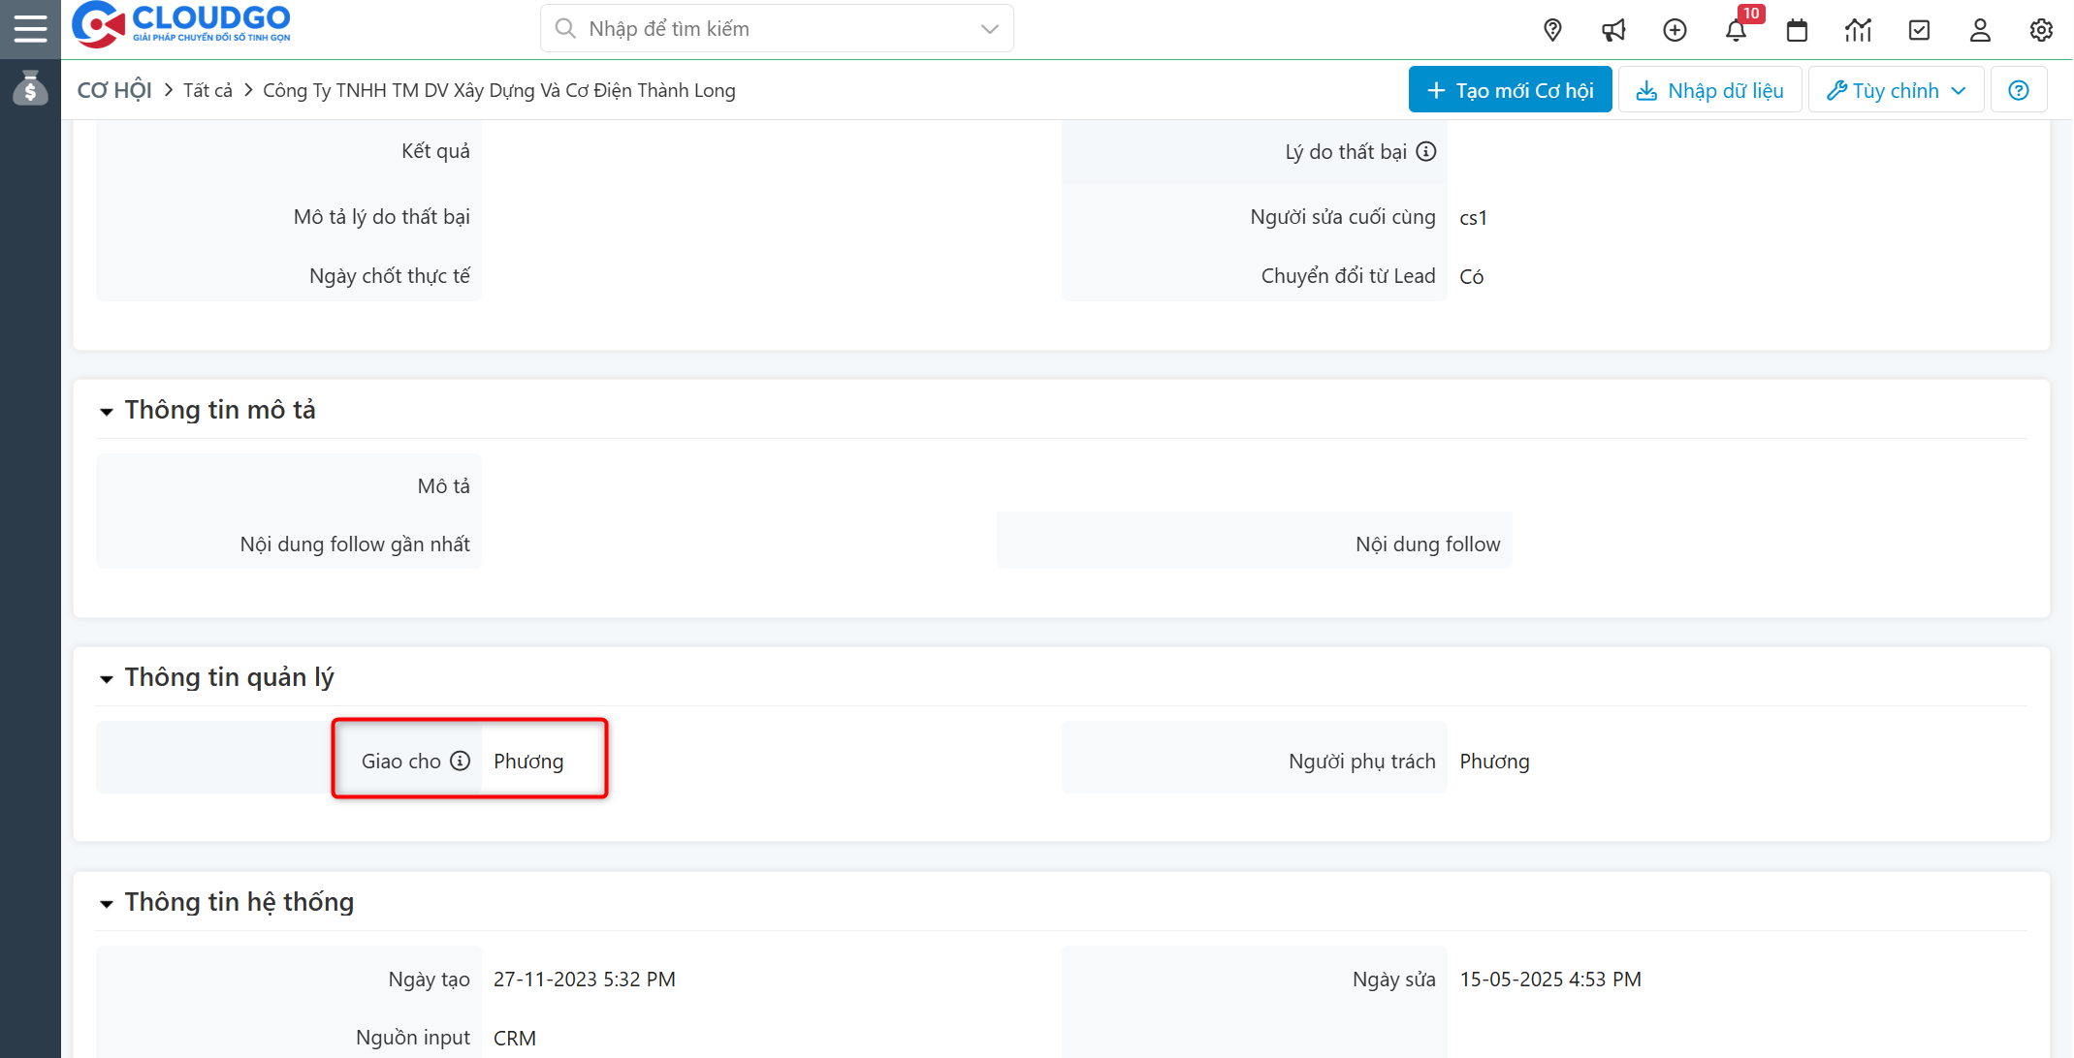Open the check-in location pin icon

point(1552,30)
